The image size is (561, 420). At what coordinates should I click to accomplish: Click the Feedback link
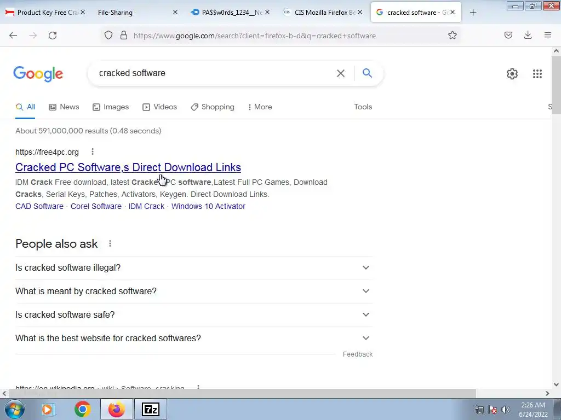pyautogui.click(x=358, y=354)
